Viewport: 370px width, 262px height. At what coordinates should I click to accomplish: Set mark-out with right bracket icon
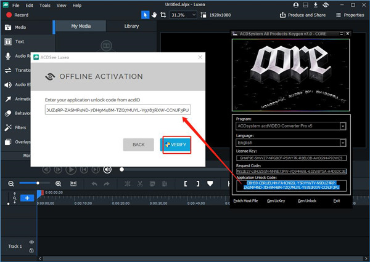[198, 184]
